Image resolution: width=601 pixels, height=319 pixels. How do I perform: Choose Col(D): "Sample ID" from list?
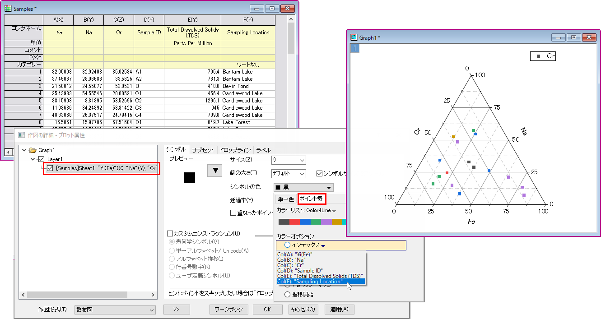321,270
